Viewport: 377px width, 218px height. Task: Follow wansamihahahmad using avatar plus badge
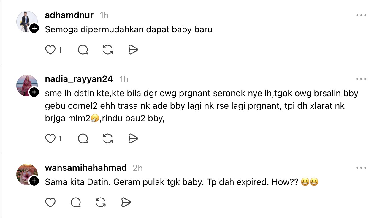pos(34,181)
